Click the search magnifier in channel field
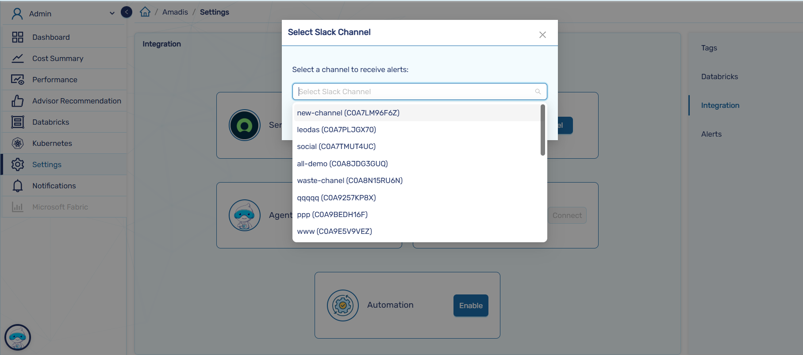The width and height of the screenshot is (803, 355). click(x=538, y=92)
